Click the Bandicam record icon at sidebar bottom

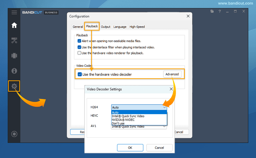click(14, 134)
